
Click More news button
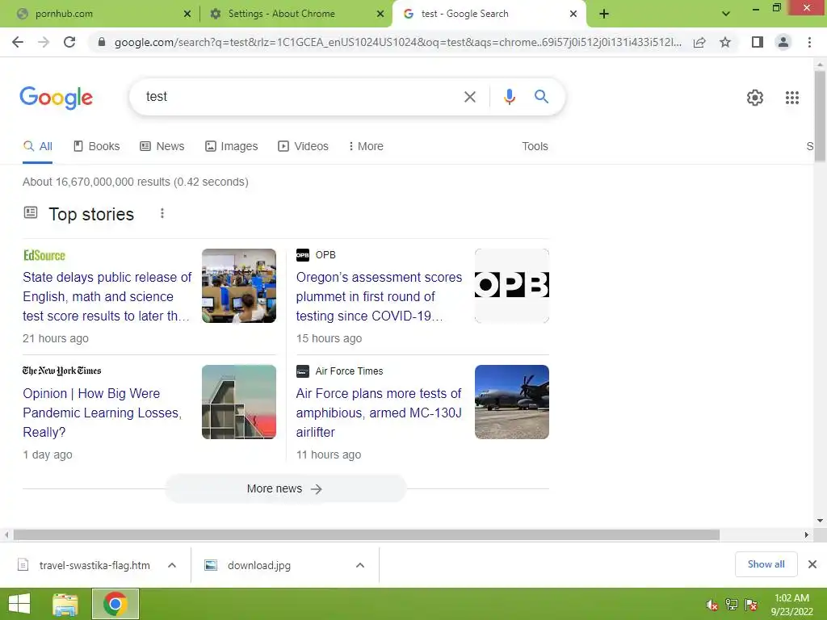285,488
